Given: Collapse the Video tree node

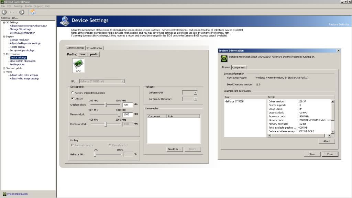Looking at the screenshot, I should click(x=4, y=71).
